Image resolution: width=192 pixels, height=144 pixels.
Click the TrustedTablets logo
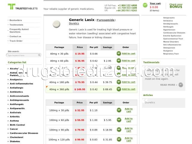[x=23, y=7]
